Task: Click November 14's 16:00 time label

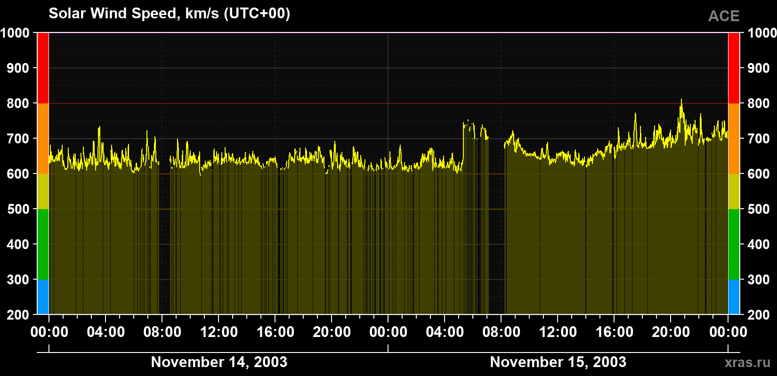Action: tap(275, 332)
